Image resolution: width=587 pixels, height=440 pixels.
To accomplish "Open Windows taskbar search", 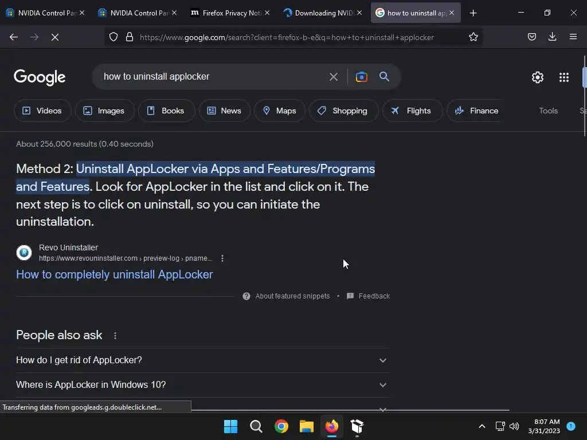I will (256, 426).
